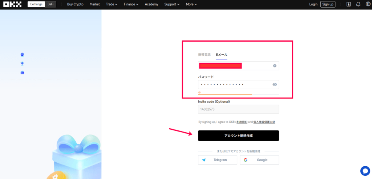Open the 個人情報保護方針 link
The height and width of the screenshot is (179, 372).
[264, 122]
